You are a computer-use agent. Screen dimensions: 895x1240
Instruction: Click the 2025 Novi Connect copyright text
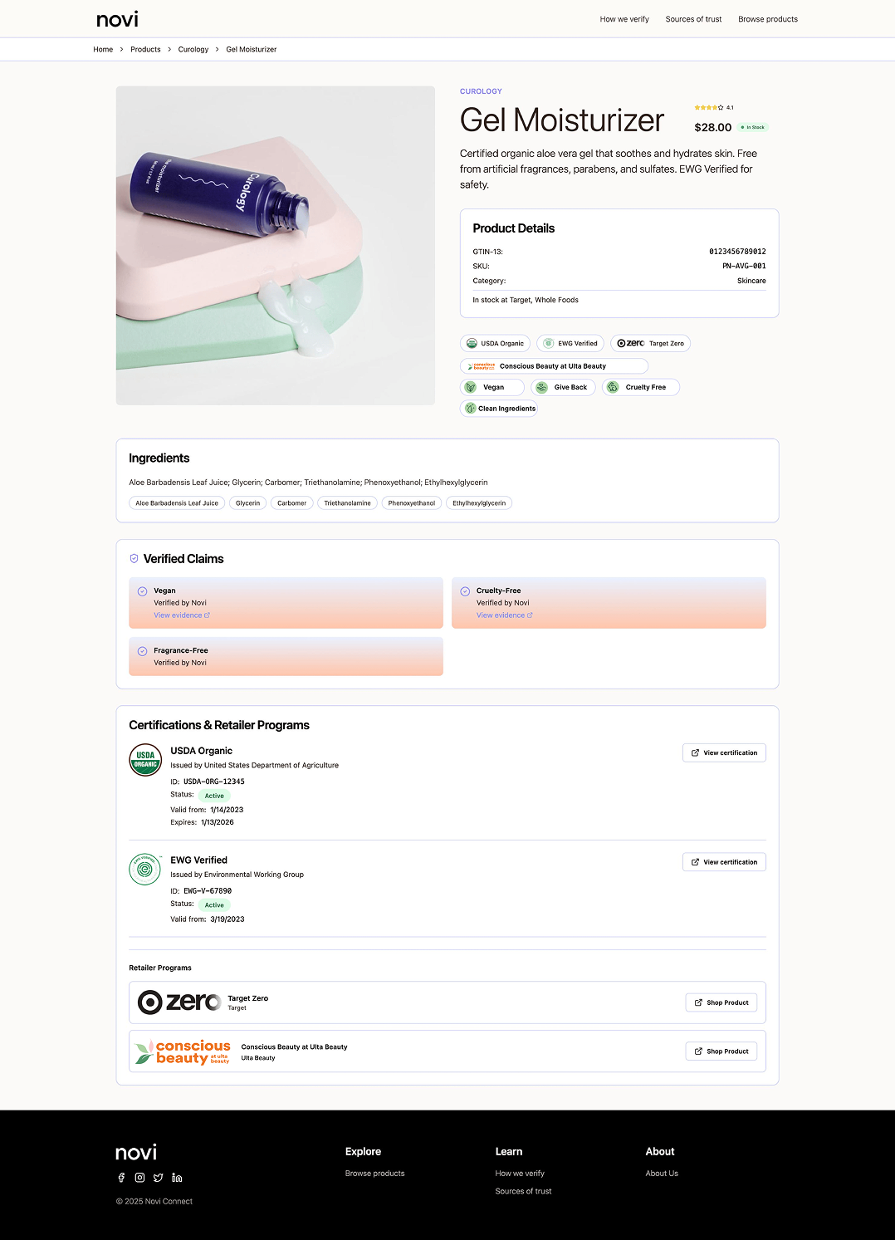click(x=154, y=1202)
